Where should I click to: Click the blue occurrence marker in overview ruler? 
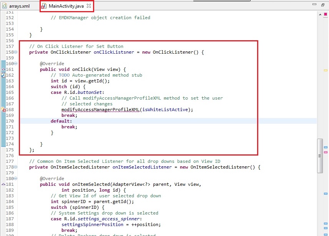(326, 147)
